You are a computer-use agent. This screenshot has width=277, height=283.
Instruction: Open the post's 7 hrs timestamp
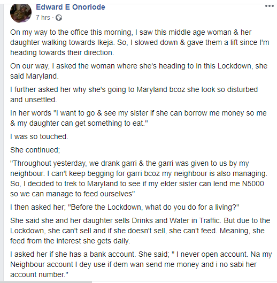click(x=43, y=18)
